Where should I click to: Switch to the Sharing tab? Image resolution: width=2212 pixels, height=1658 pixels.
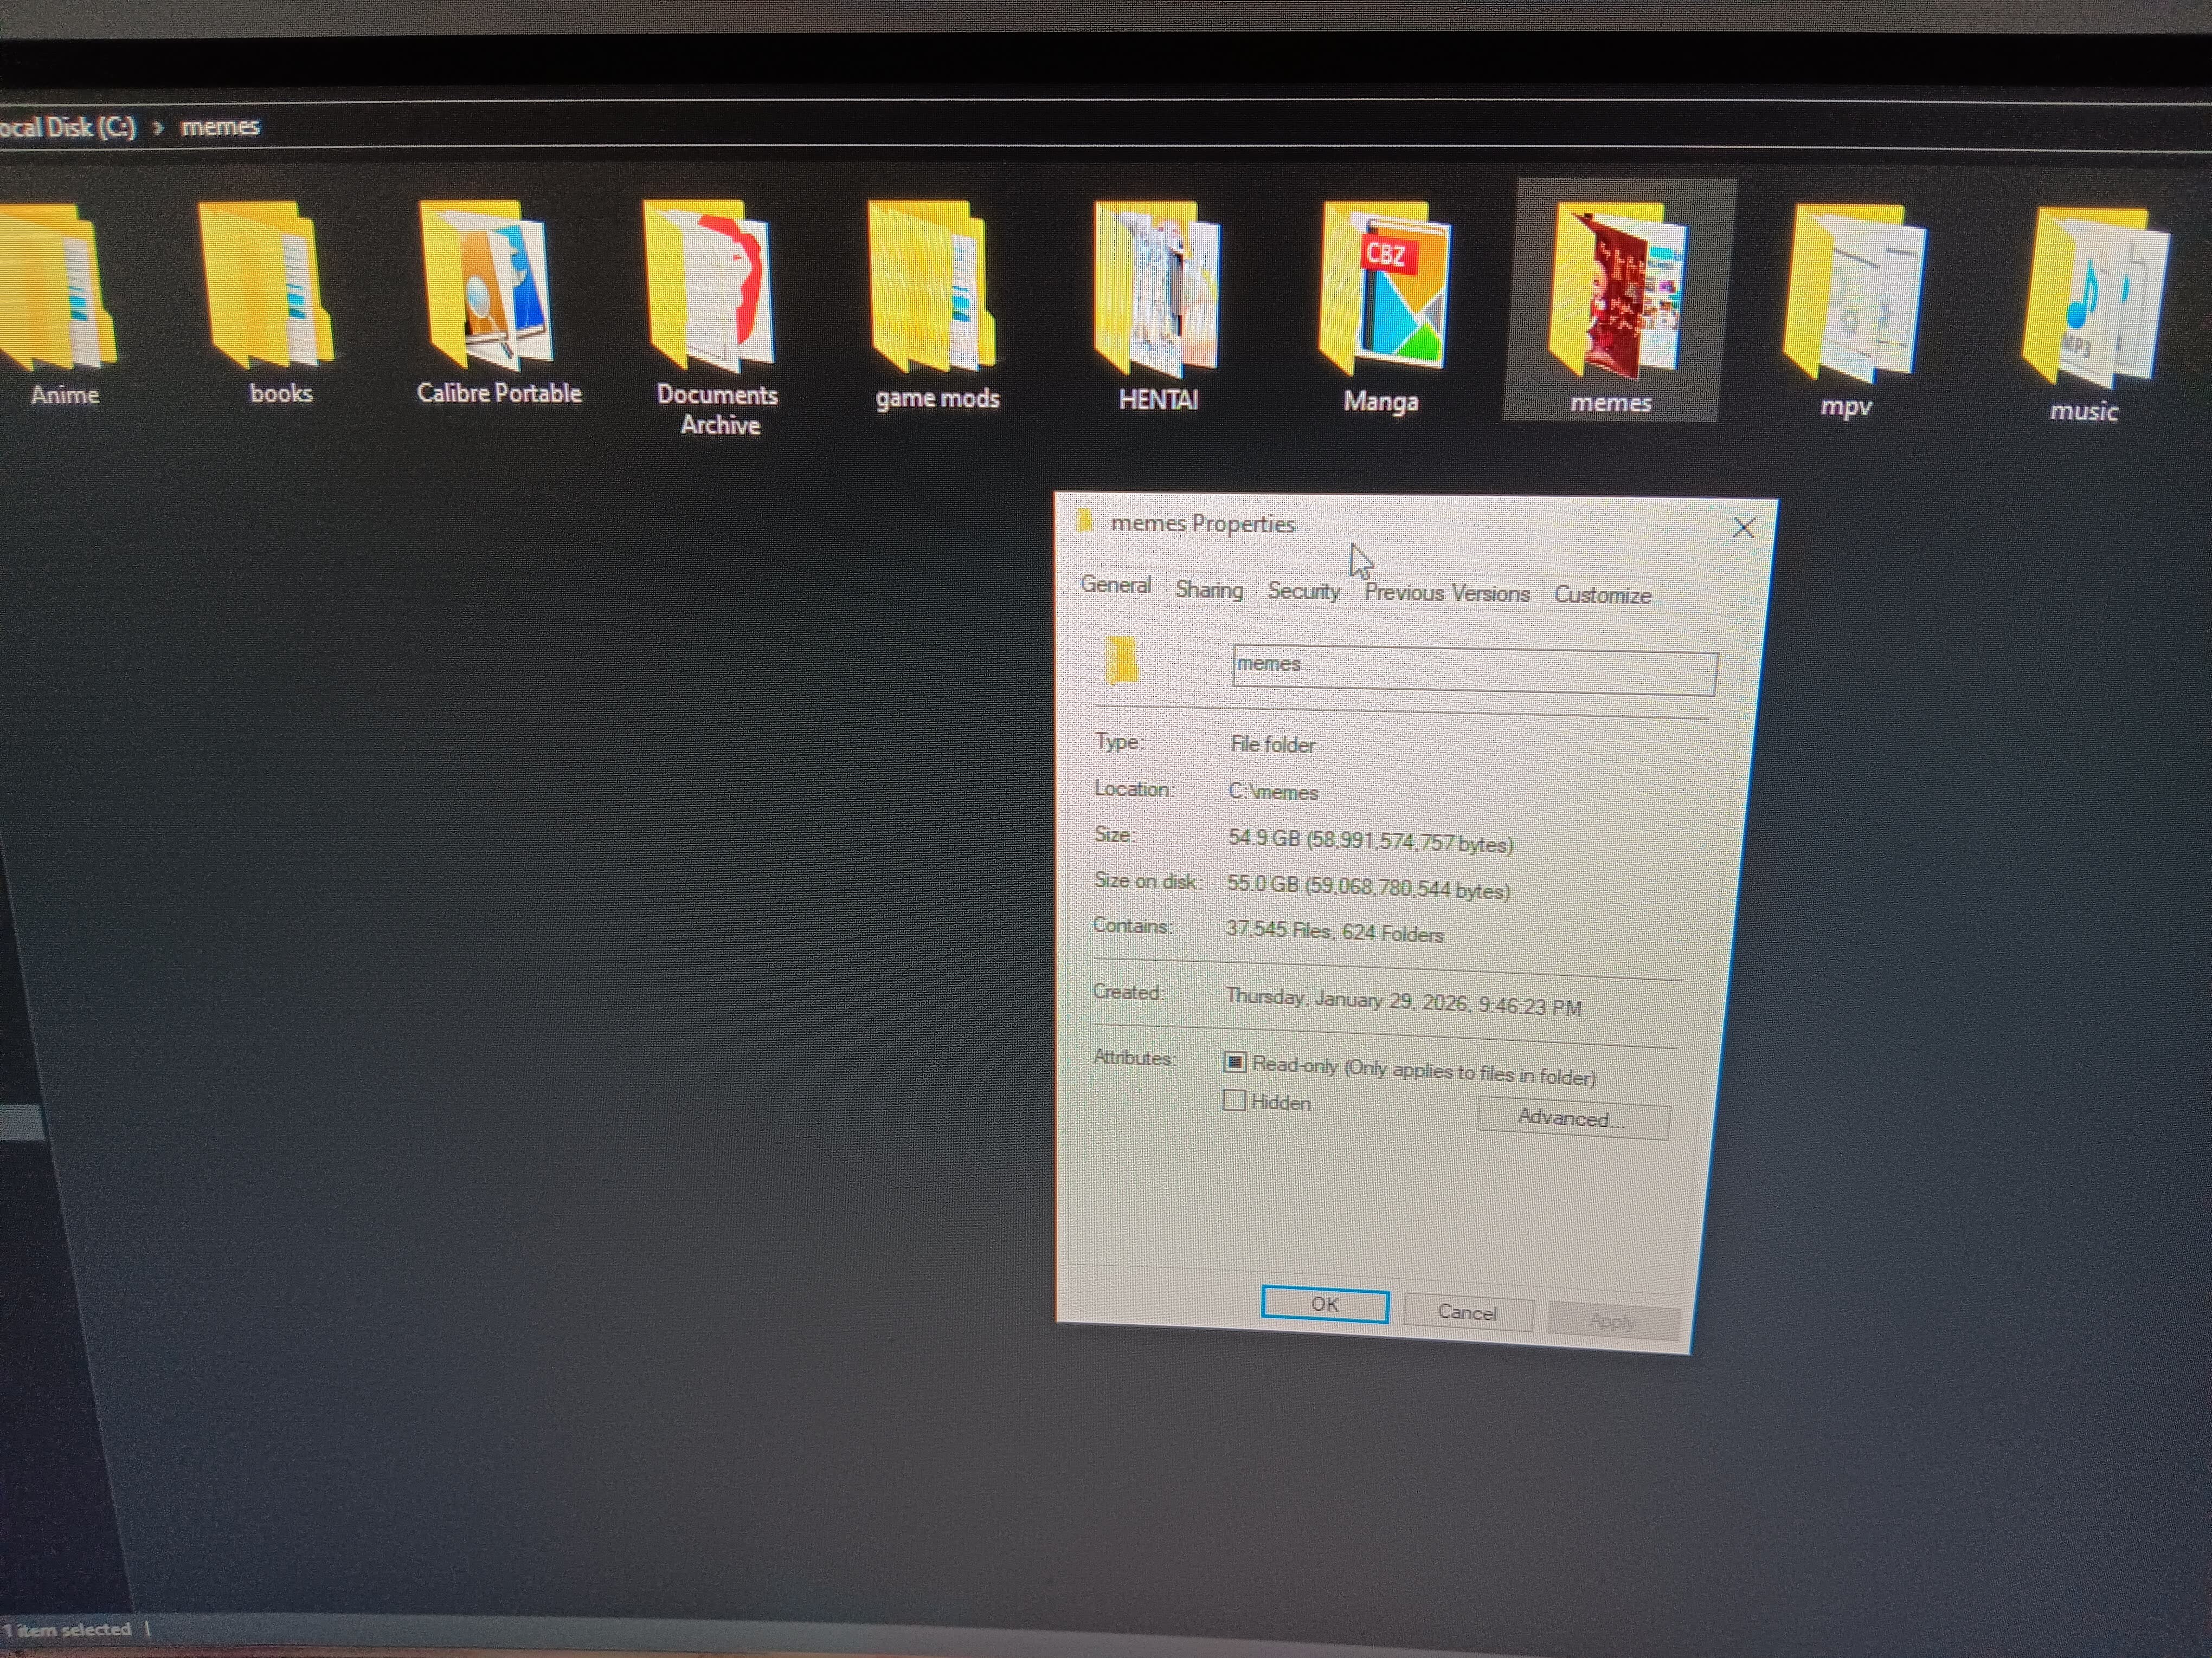(1209, 590)
